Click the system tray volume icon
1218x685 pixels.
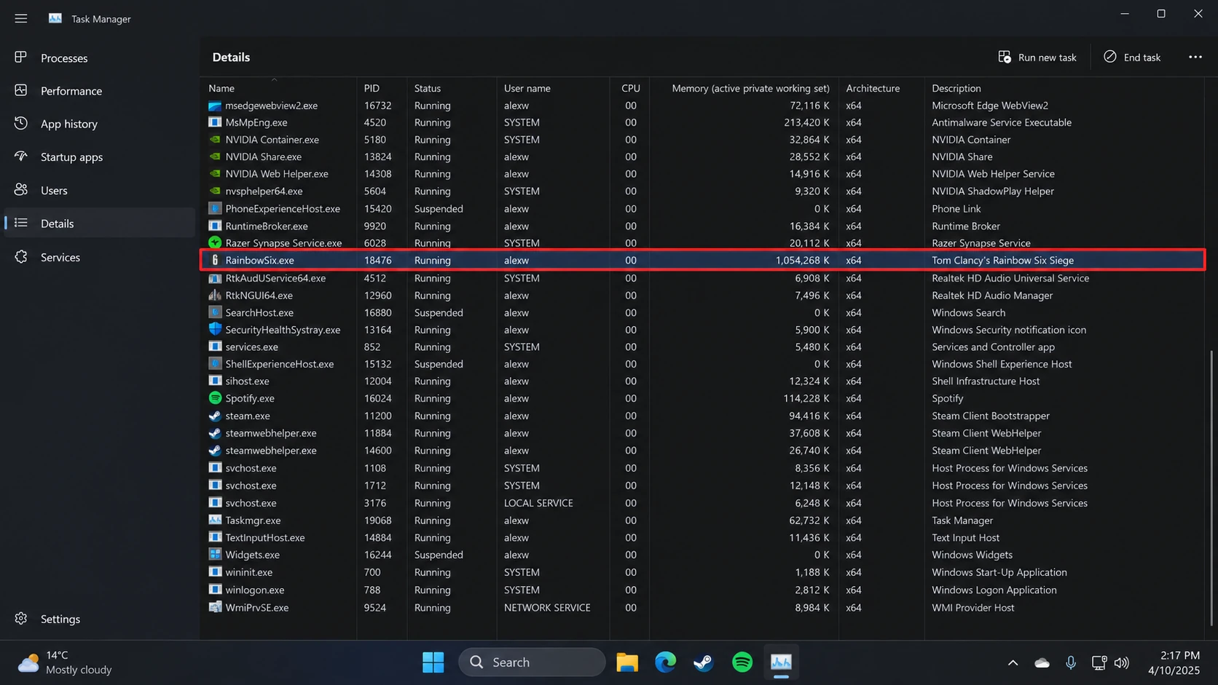1122,662
